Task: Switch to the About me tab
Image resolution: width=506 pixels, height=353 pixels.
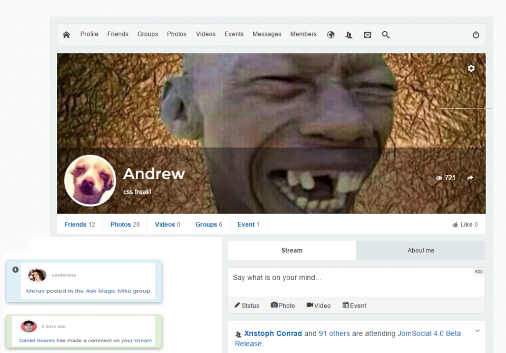Action: coord(421,250)
